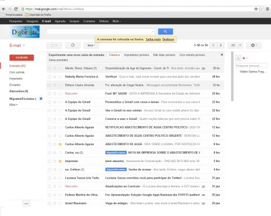271x216 pixels.
Task: Select the Luciana Souza message checkbox
Action: [x=49, y=178]
